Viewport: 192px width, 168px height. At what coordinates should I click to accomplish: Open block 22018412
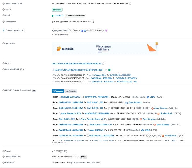click(59, 15)
